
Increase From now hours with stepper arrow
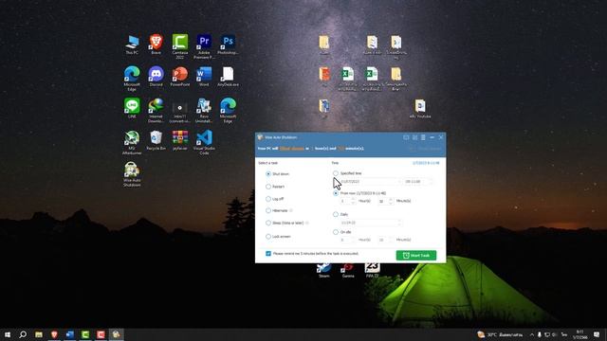(x=353, y=199)
